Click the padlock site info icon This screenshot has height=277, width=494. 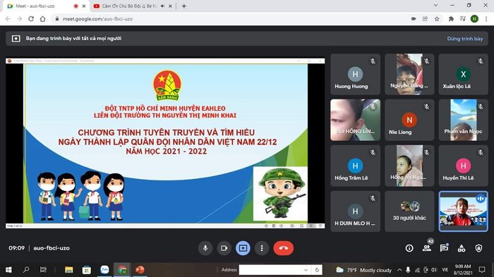57,19
